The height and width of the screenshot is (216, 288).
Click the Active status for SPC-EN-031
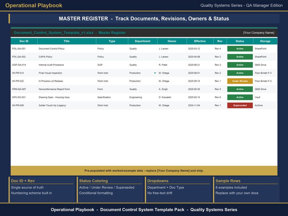pos(240,97)
